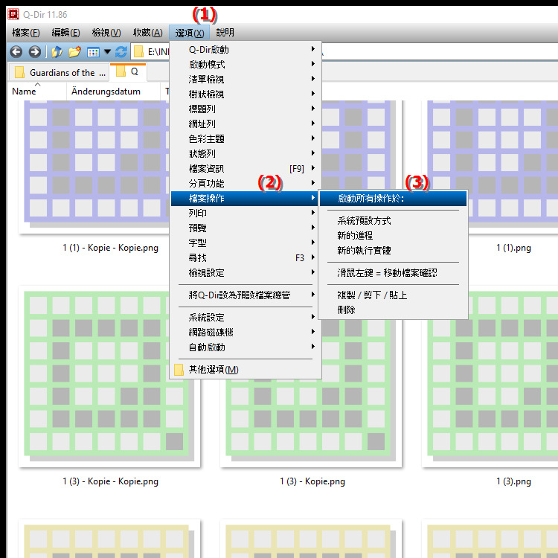The image size is (558, 558).
Task: Expand the 狀態列 submenu
Action: point(246,154)
